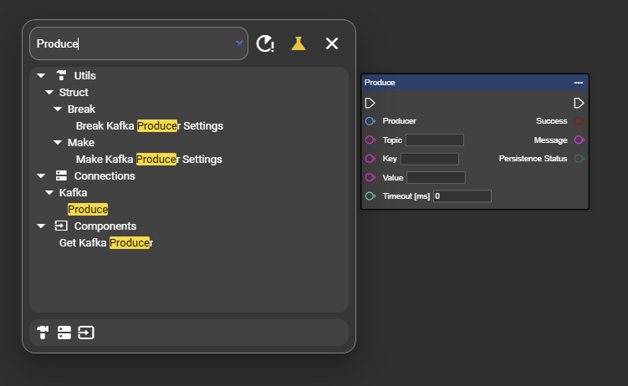Image resolution: width=628 pixels, height=386 pixels.
Task: Close the node search popup
Action: [x=332, y=43]
